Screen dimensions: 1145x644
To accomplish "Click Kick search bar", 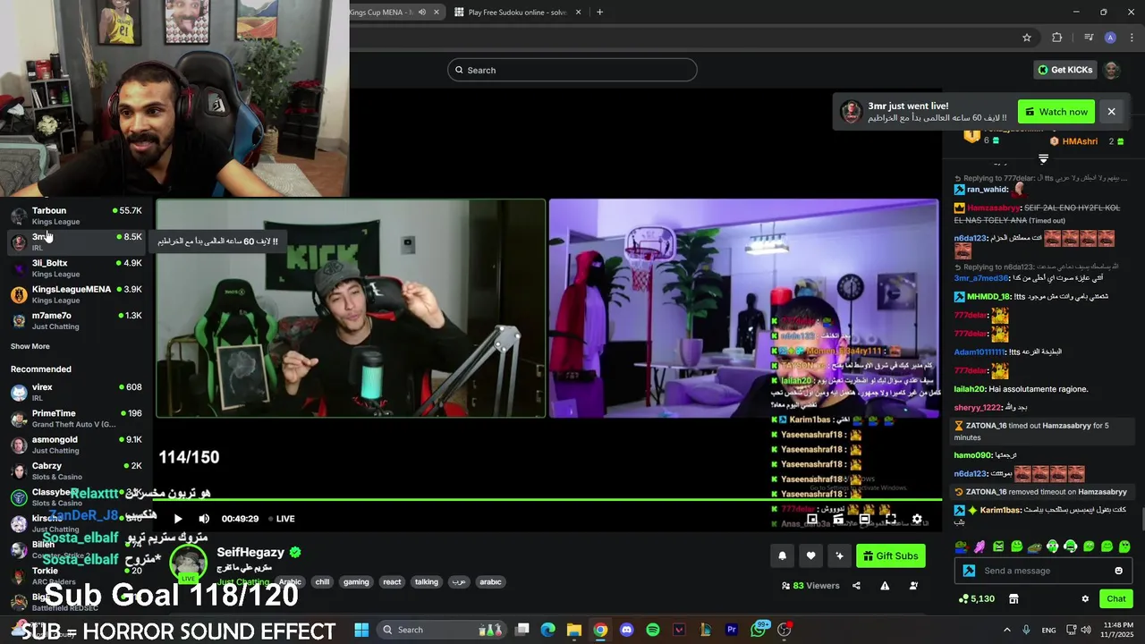I will pyautogui.click(x=572, y=70).
